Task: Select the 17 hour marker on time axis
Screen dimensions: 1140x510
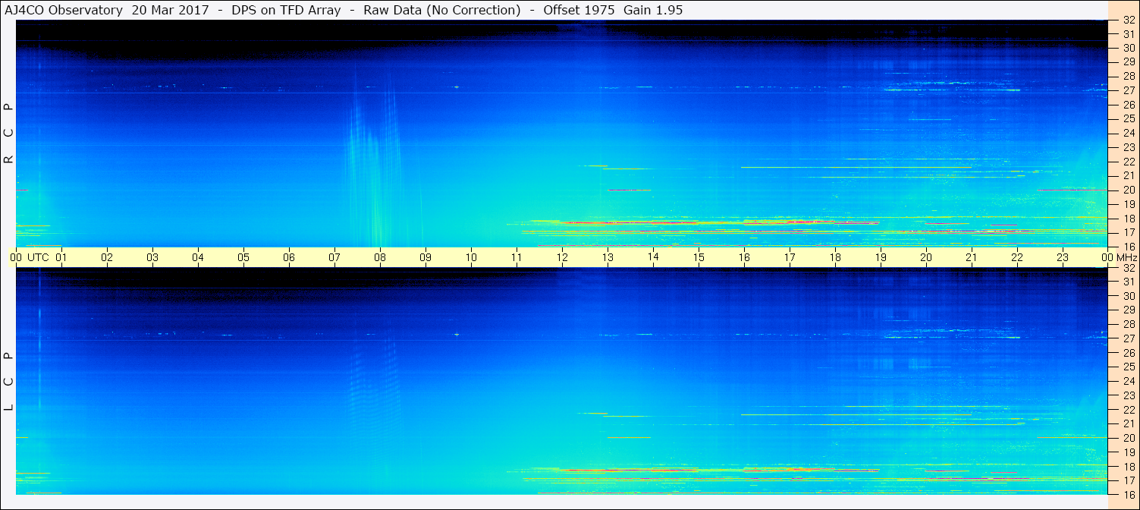Action: [x=790, y=257]
